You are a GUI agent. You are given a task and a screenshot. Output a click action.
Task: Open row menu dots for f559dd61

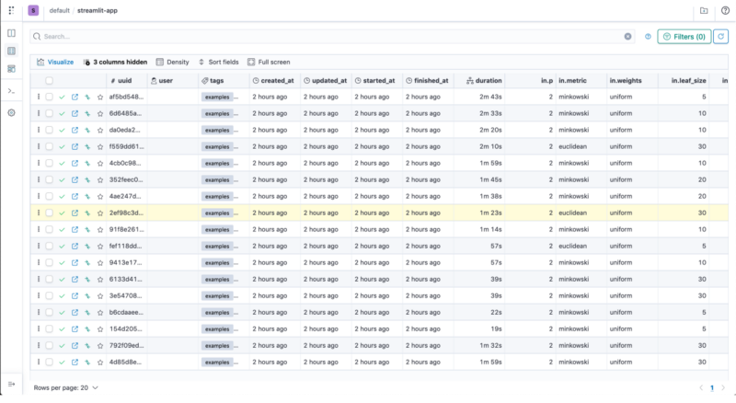pyautogui.click(x=39, y=146)
